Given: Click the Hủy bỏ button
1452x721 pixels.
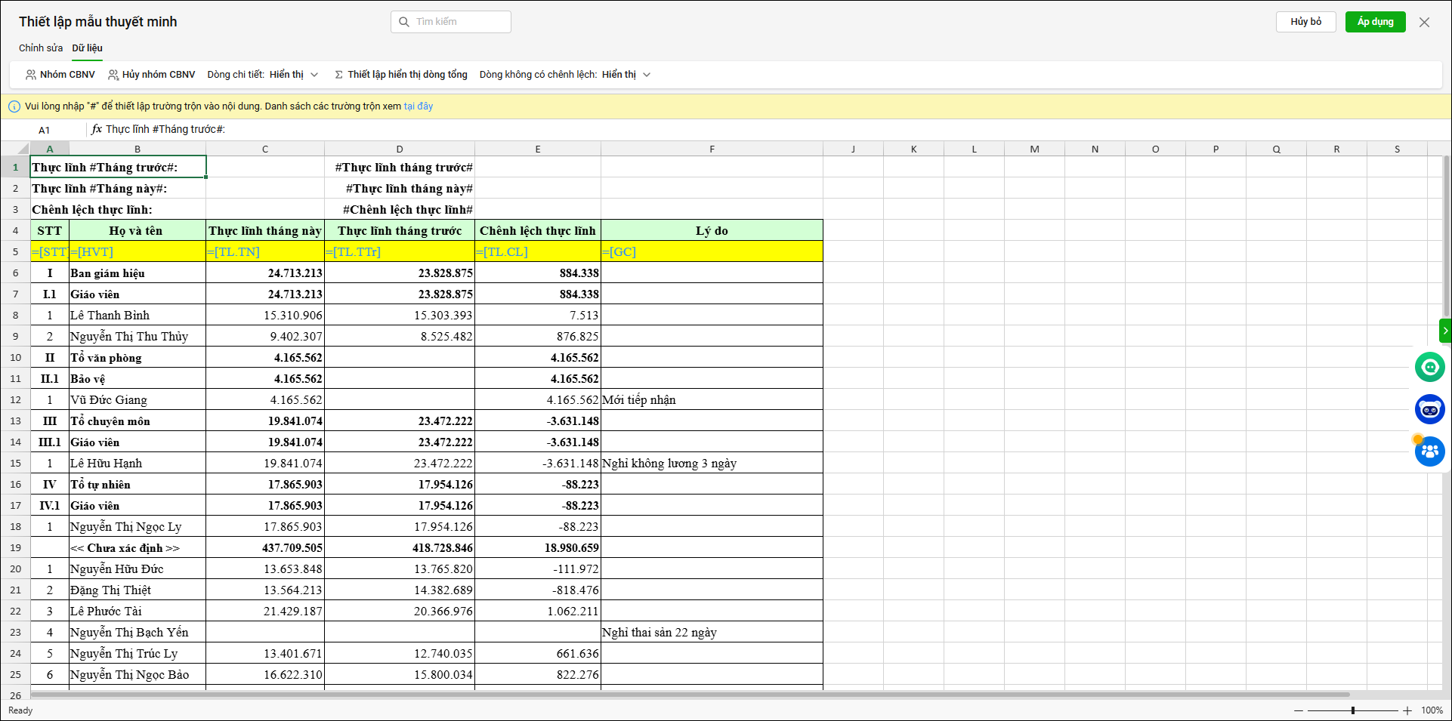Looking at the screenshot, I should tap(1305, 22).
